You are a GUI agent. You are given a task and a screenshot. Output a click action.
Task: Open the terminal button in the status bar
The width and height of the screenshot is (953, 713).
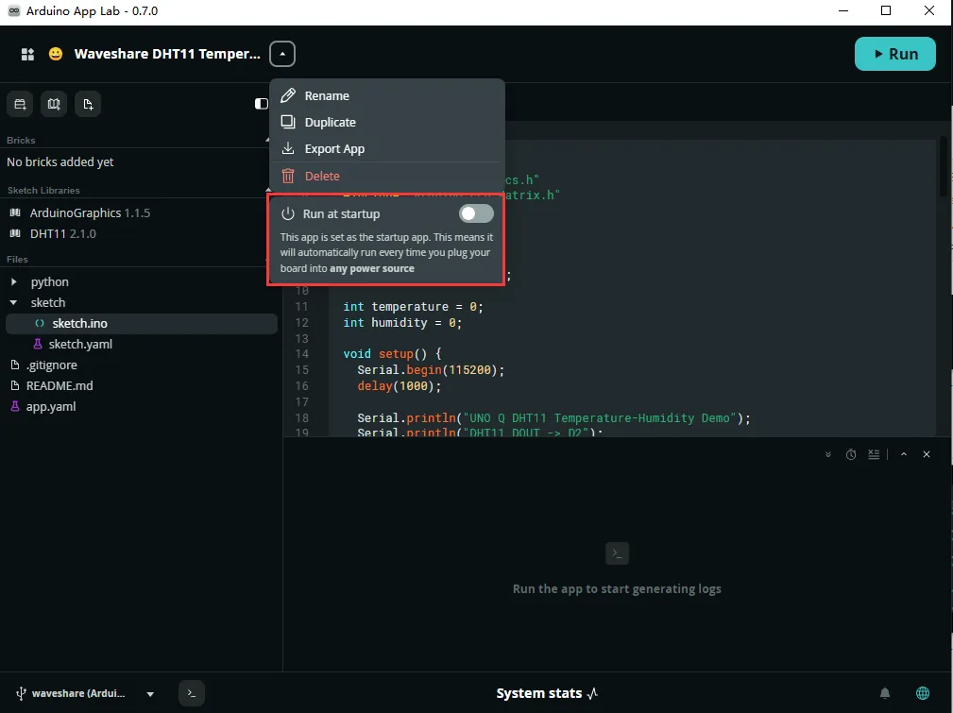[x=192, y=693]
